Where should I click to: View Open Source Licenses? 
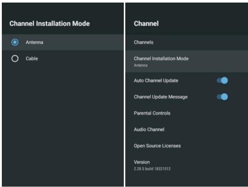point(187,146)
